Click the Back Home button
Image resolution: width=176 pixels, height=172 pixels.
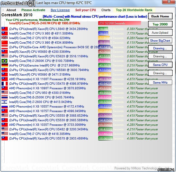click(x=160, y=16)
